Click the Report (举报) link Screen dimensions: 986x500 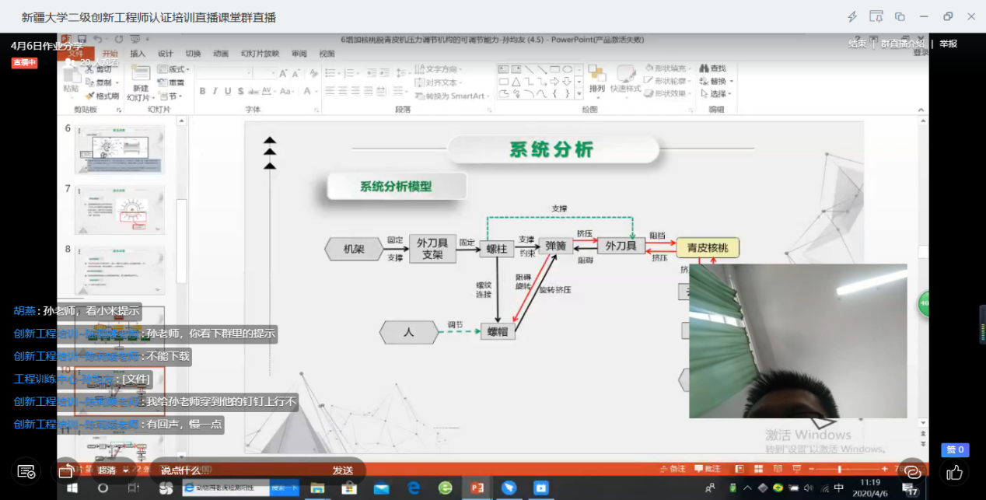point(949,44)
